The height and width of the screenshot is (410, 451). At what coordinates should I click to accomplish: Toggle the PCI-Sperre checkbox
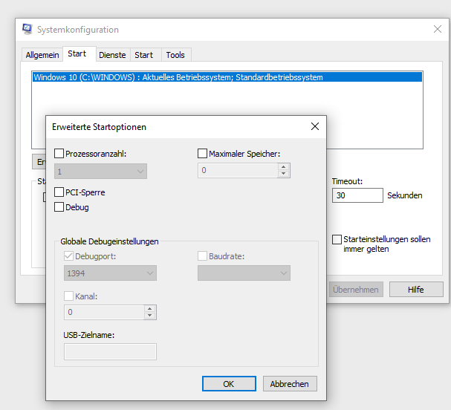point(59,192)
